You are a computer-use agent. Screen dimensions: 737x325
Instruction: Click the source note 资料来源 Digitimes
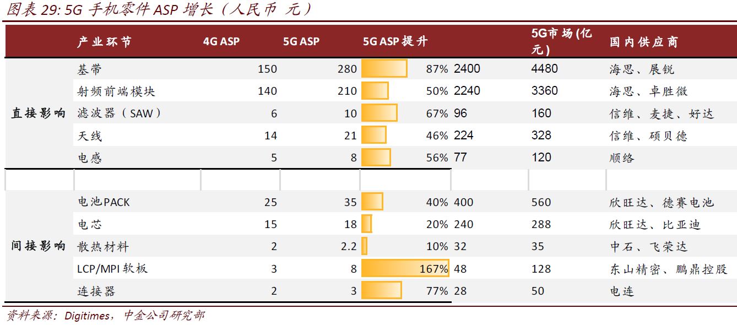pos(105,316)
